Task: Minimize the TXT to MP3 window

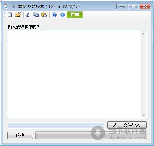Action: (x=122, y=6)
